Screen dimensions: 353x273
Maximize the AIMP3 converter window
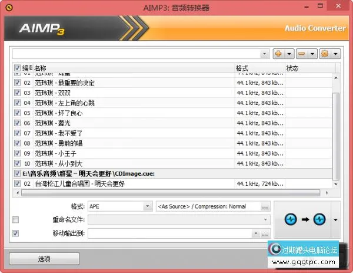tap(320, 6)
